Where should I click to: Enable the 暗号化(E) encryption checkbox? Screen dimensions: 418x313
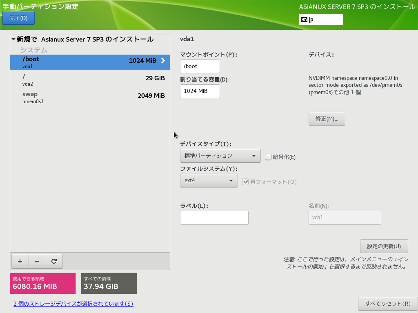pyautogui.click(x=268, y=156)
